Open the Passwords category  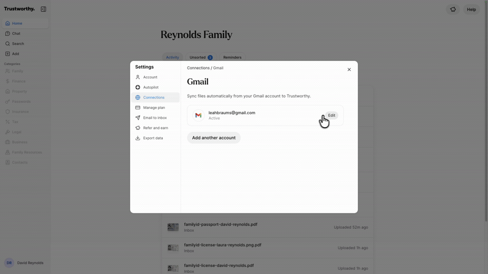tap(25, 102)
